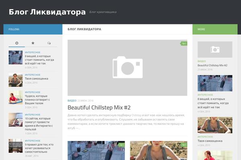The height and width of the screenshot is (160, 241).
Task: Click the camera placeholder image of featured post
Action: pyautogui.click(x=127, y=68)
